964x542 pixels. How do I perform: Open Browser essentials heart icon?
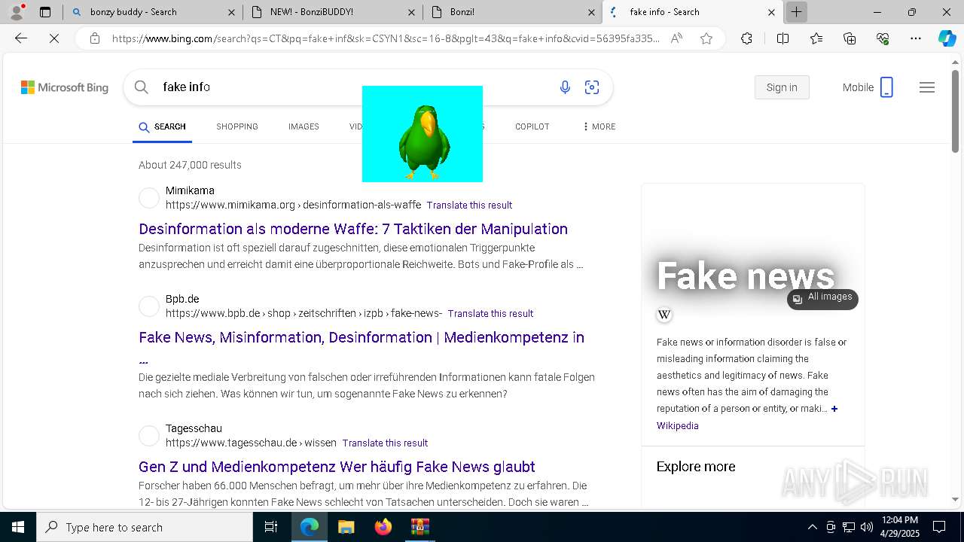click(x=883, y=38)
